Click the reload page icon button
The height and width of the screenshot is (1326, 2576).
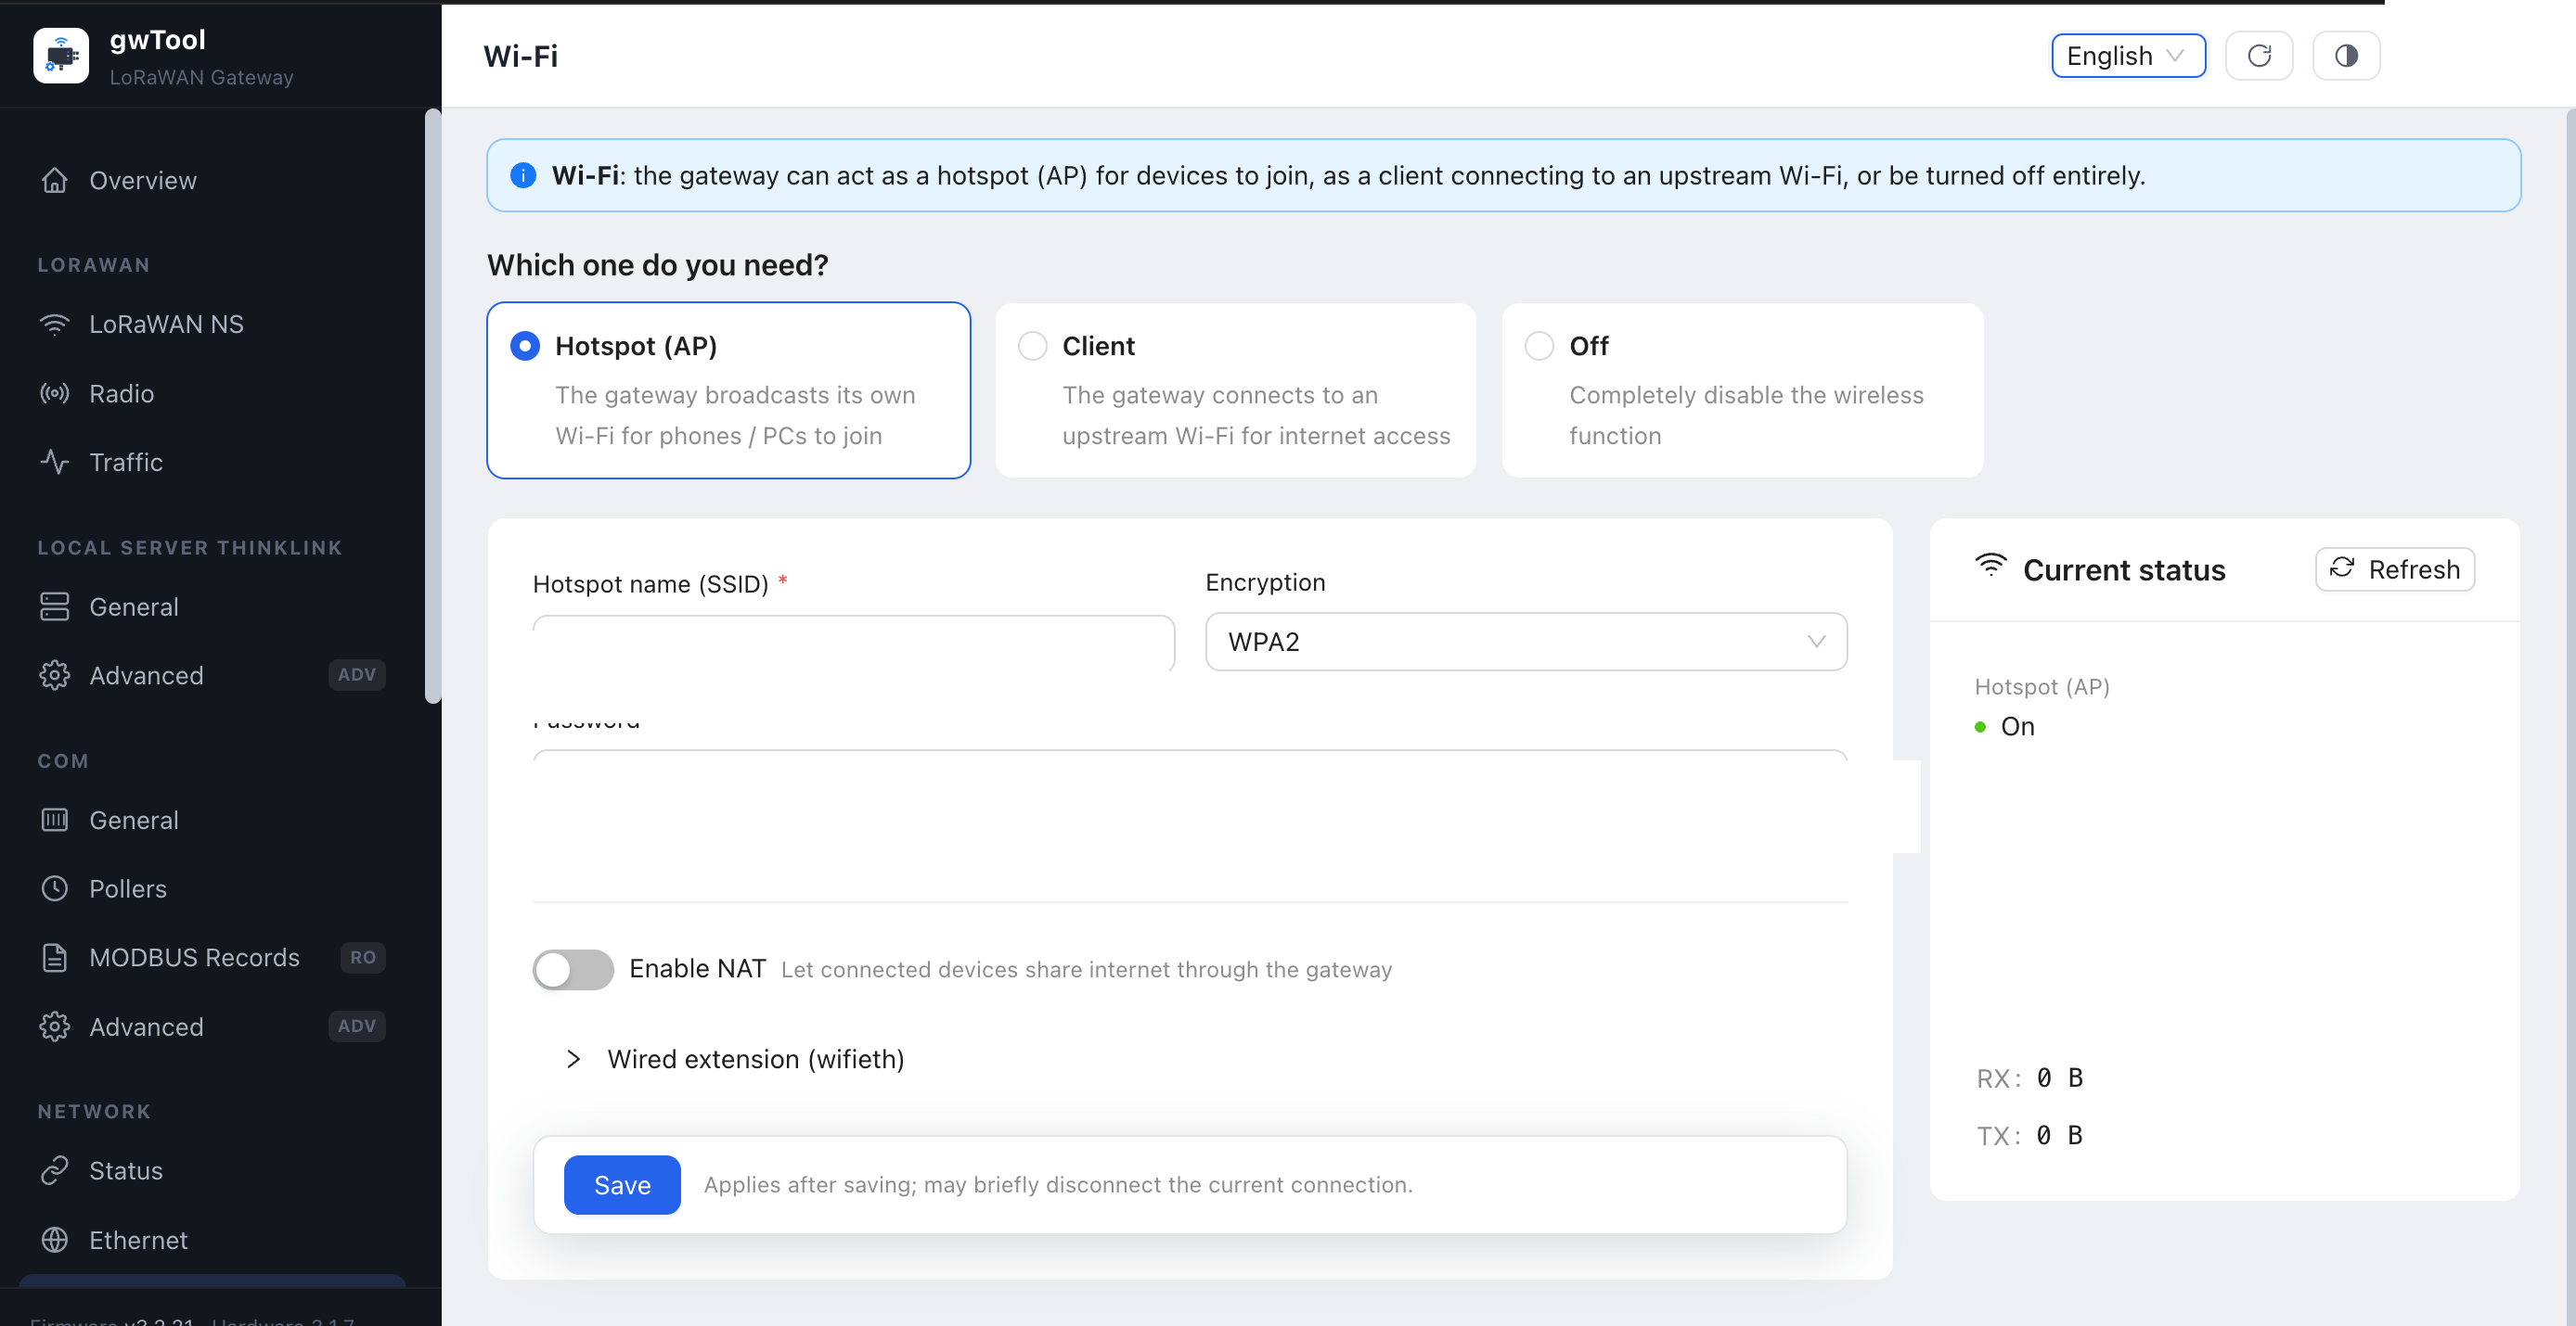(x=2259, y=56)
